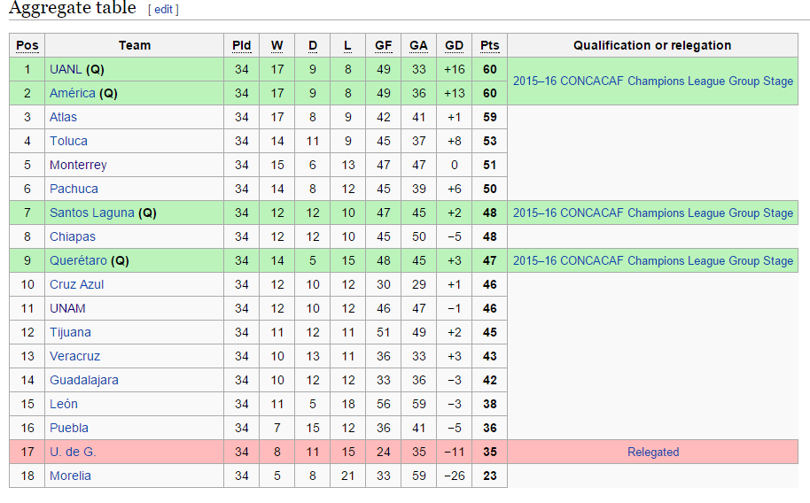Image resolution: width=810 pixels, height=503 pixels.
Task: Open the Guadalajara team link
Action: [83, 380]
